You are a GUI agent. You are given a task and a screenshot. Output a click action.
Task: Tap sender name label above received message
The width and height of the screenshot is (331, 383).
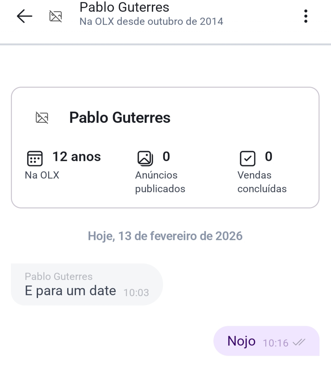pos(58,276)
